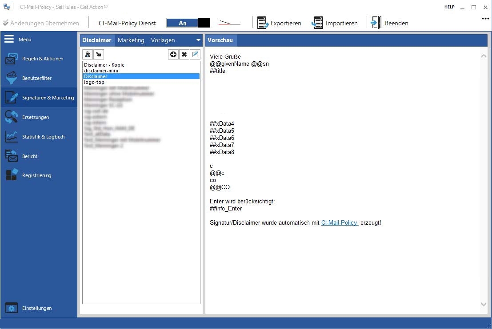
Task: Click the diagonal arrow icon above the list
Action: [x=99, y=55]
